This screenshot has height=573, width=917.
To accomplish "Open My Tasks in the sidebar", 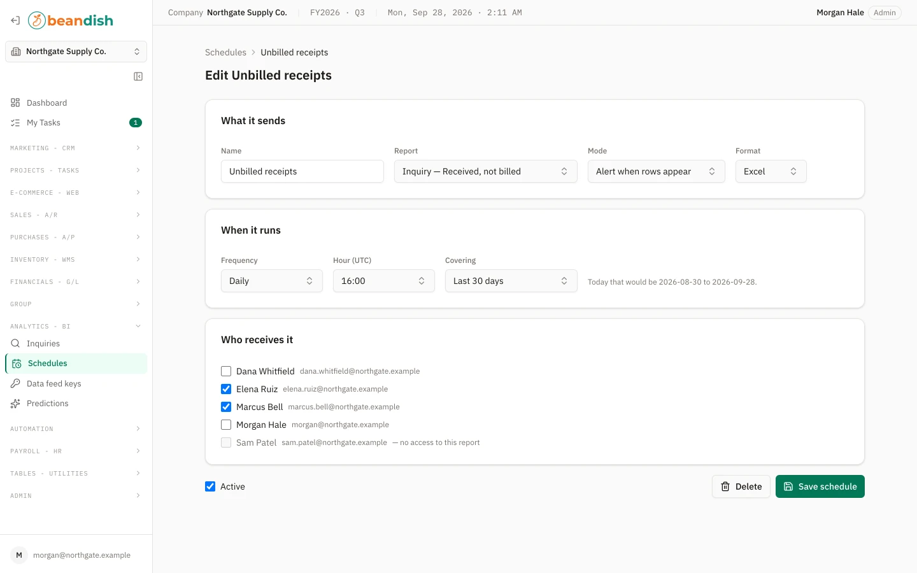I will tap(76, 122).
